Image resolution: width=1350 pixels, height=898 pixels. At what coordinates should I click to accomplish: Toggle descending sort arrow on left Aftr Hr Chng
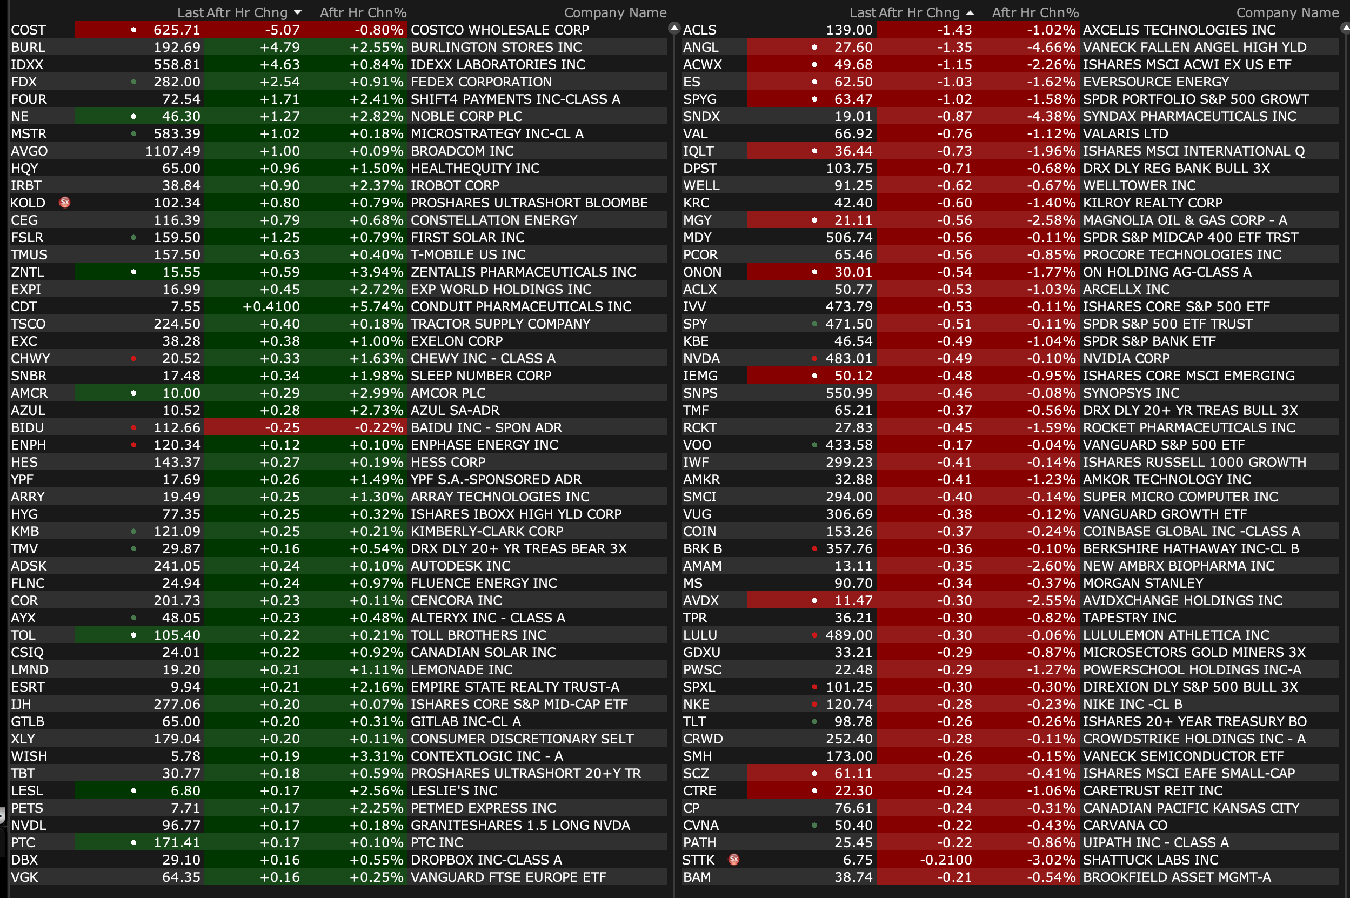[x=297, y=12]
